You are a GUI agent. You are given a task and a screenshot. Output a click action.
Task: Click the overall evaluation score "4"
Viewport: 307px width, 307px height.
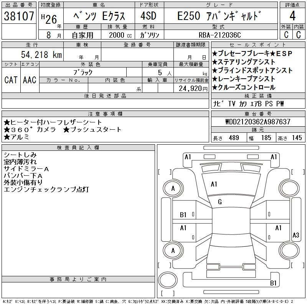point(292,16)
